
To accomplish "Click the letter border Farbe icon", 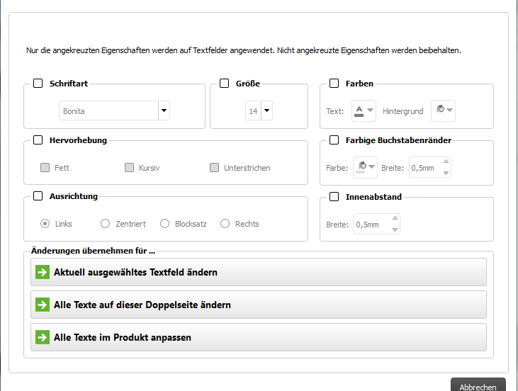I will (x=361, y=167).
